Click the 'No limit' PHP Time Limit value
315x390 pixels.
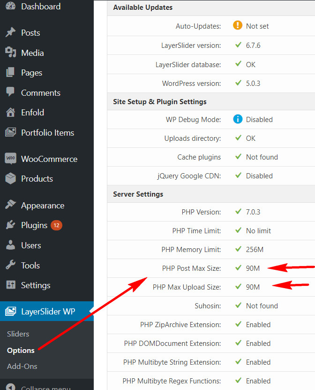click(258, 231)
